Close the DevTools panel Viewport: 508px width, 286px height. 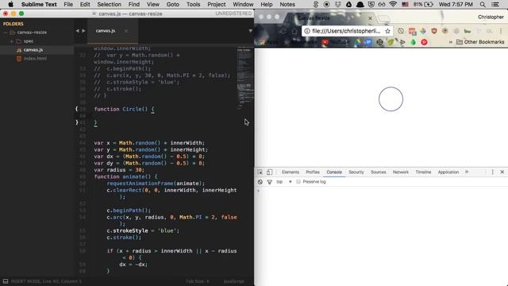[x=502, y=172]
